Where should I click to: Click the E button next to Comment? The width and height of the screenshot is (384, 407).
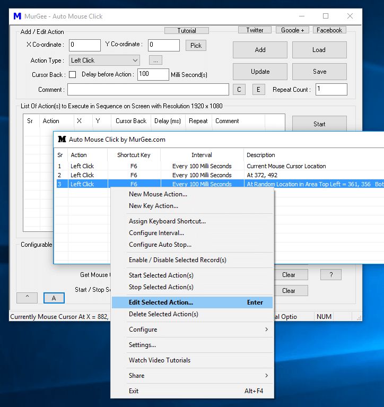[x=259, y=90]
